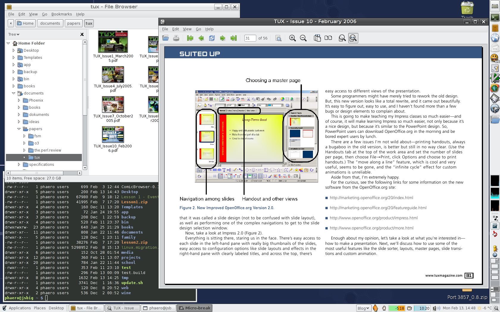This screenshot has width=500, height=312.
Task: Open the mail envelope launcher in side panel
Action: (x=495, y=48)
